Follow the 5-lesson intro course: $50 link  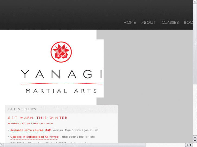point(31,130)
